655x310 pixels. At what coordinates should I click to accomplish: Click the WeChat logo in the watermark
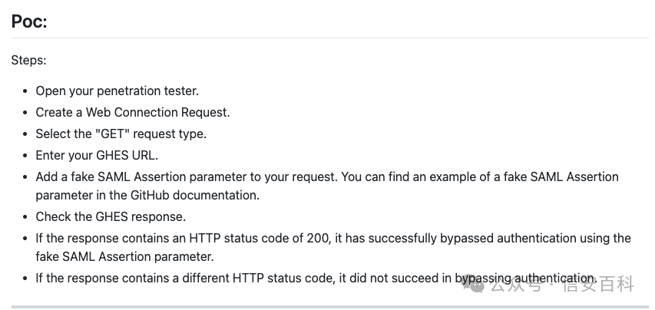(x=476, y=285)
